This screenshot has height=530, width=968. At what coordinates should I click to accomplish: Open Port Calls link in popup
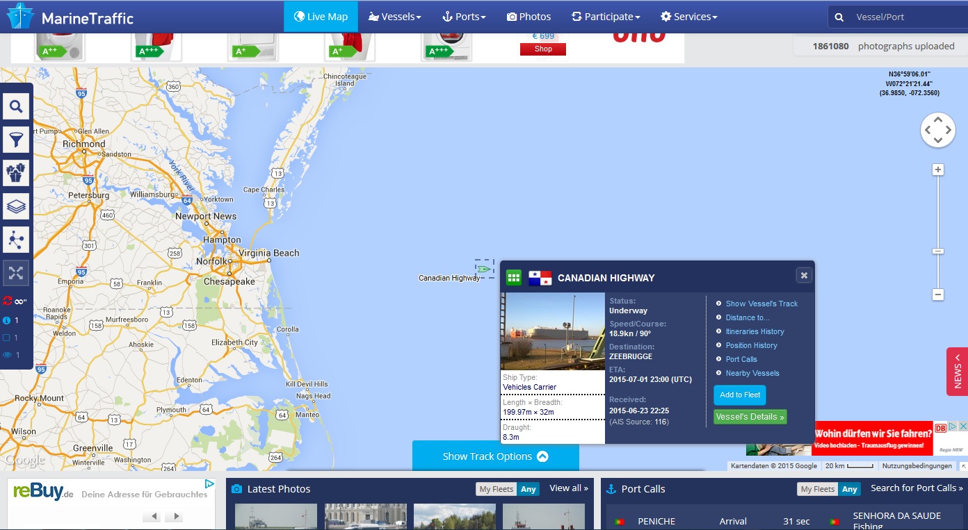click(741, 359)
